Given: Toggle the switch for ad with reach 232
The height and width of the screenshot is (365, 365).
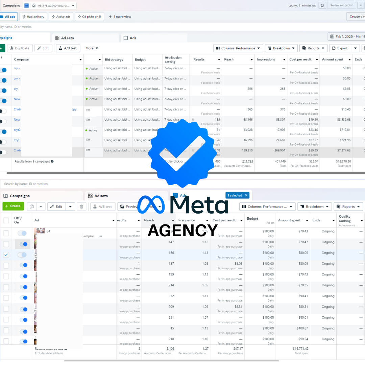Looking at the screenshot, I should point(24,298).
